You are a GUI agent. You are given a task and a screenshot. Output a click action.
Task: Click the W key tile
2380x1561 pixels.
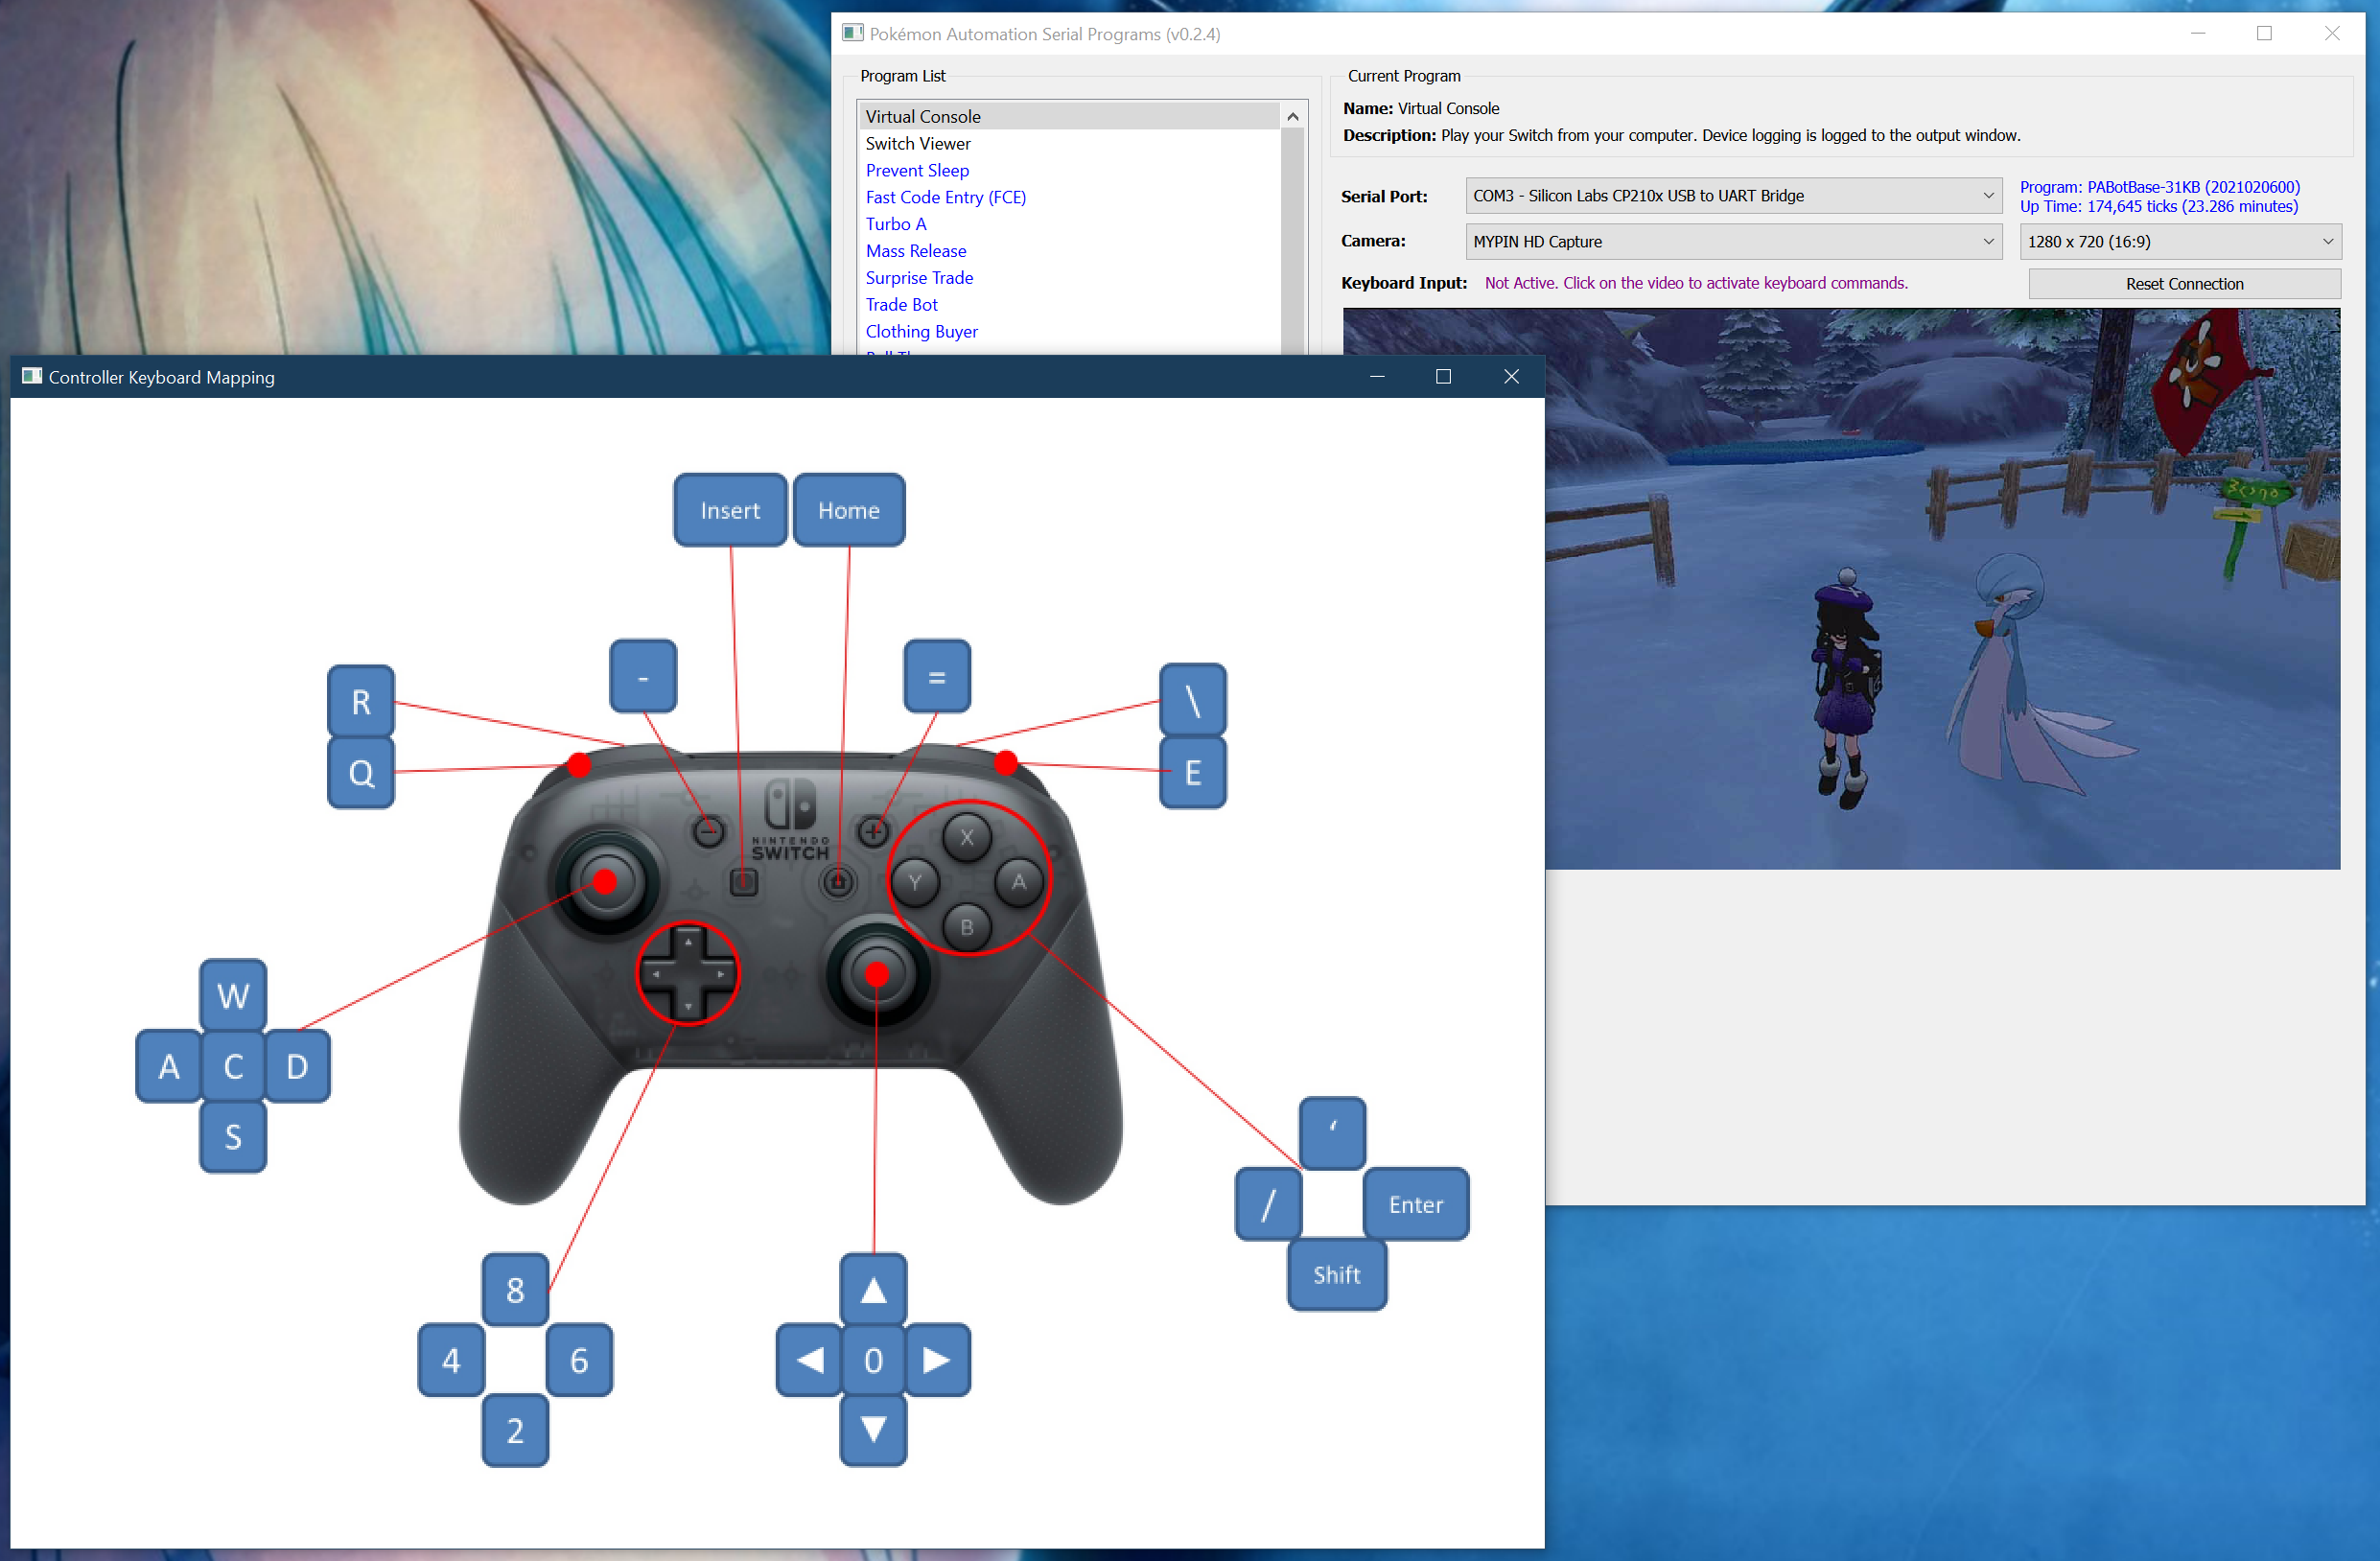232,995
